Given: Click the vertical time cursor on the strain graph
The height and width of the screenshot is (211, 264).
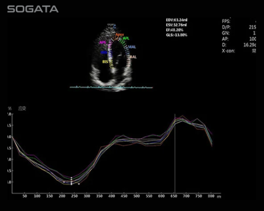Looking at the screenshot, I should 175,153.
